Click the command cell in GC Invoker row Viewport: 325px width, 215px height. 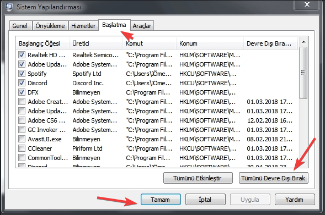(149, 130)
